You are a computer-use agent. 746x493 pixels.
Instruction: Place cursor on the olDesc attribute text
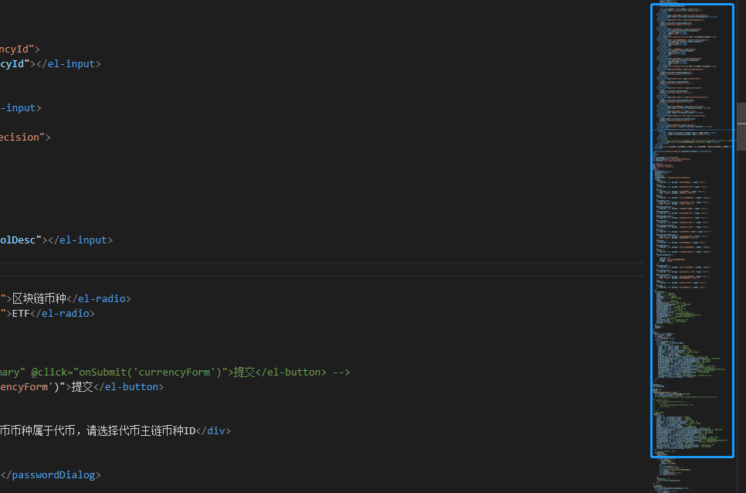pos(19,240)
